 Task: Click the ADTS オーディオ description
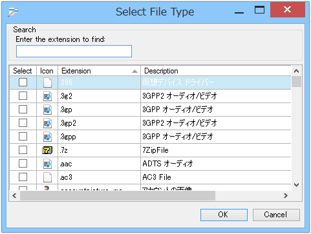[x=167, y=164]
